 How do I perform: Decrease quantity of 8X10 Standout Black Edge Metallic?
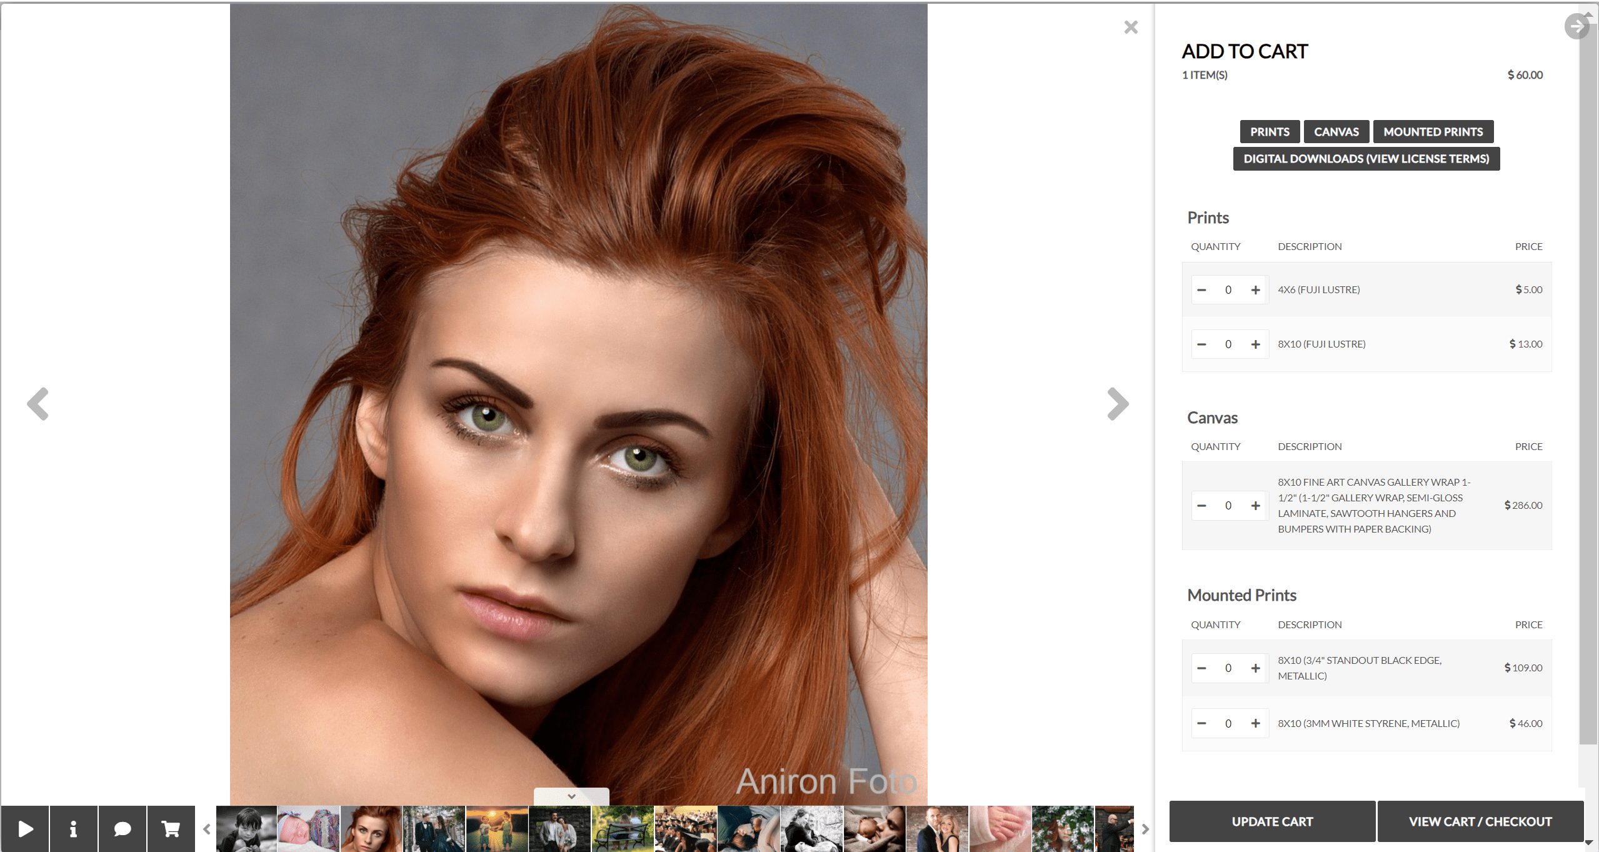coord(1201,668)
